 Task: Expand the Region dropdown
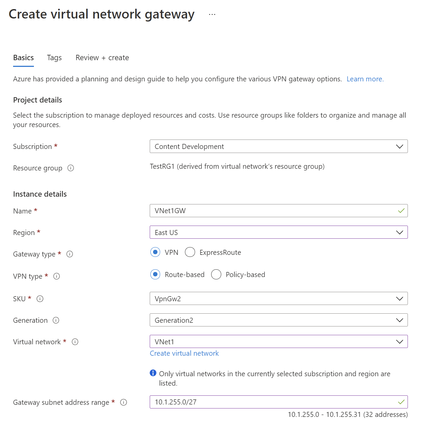point(278,232)
